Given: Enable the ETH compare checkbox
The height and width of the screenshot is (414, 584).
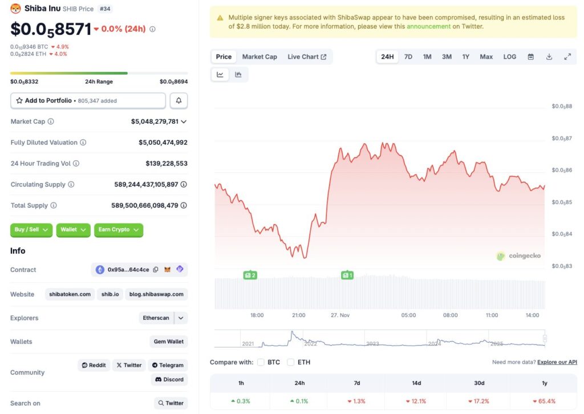Looking at the screenshot, I should tap(290, 362).
